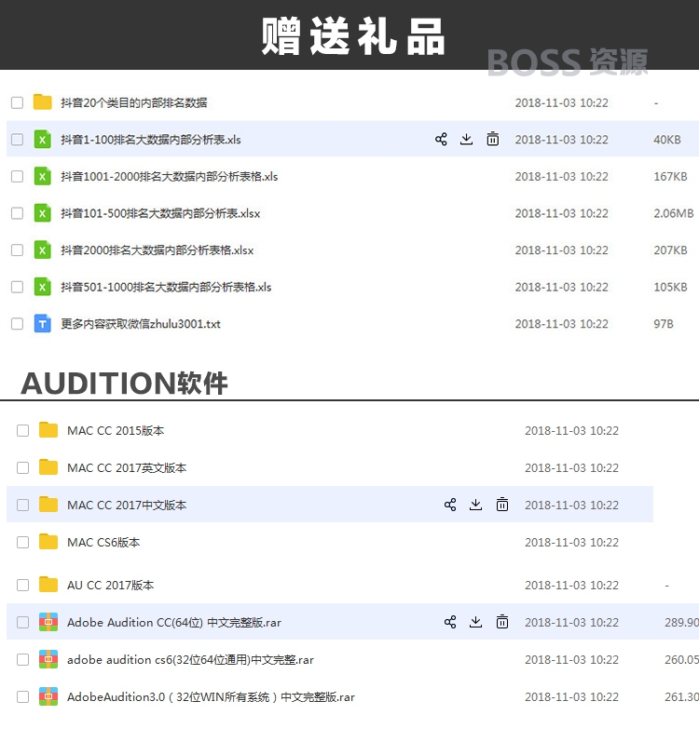Click Excel icon of 抖音1001-2000 file
The width and height of the screenshot is (699, 742).
point(43,176)
